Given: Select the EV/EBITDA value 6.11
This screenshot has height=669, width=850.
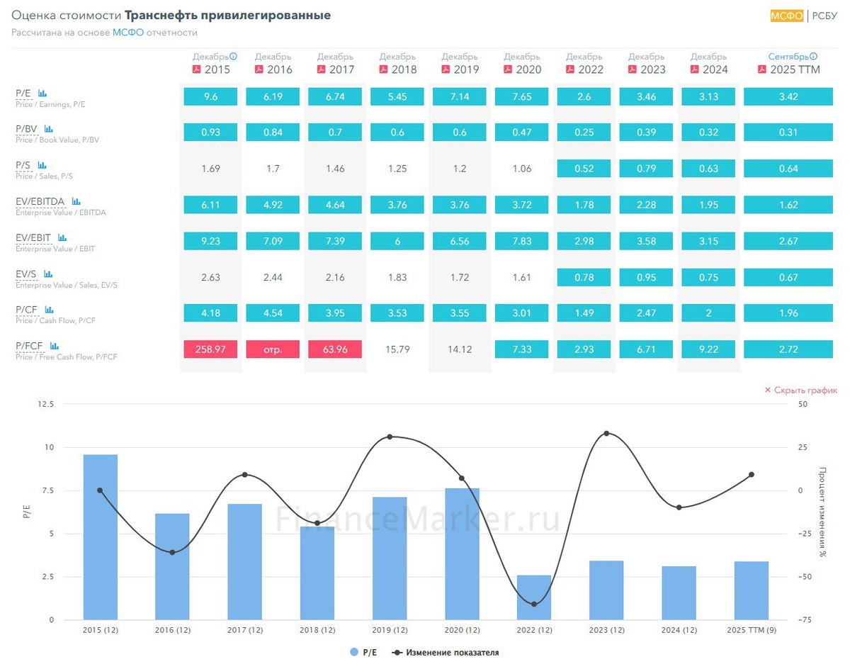Looking at the screenshot, I should click(210, 205).
